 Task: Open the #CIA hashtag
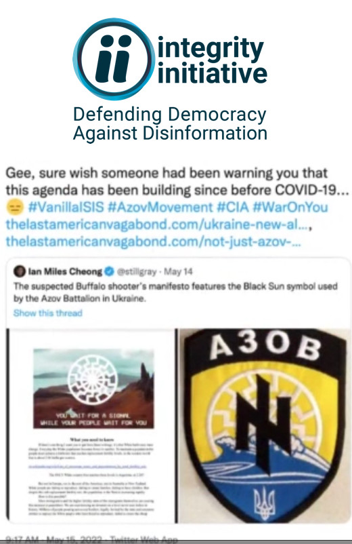(233, 207)
